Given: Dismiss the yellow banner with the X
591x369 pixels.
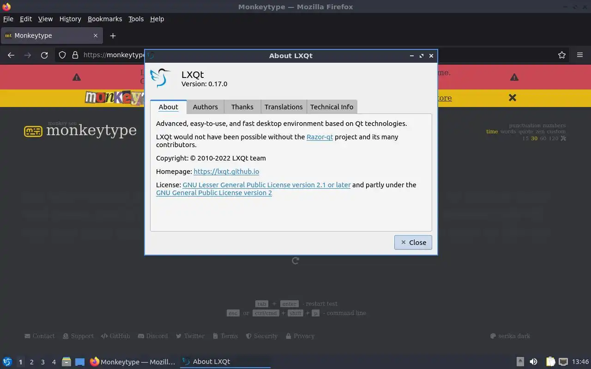Looking at the screenshot, I should pos(512,98).
